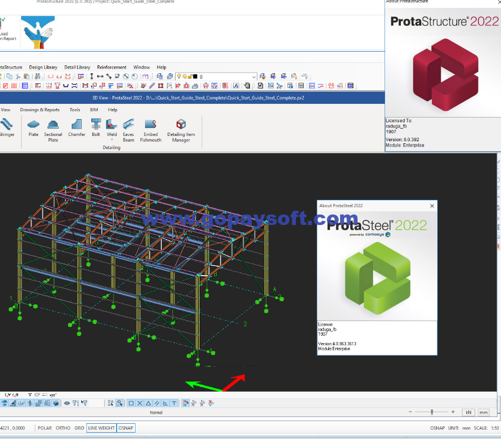Toggle the square endpoint snap icon
Screen dimensions: 501x439
(131, 403)
